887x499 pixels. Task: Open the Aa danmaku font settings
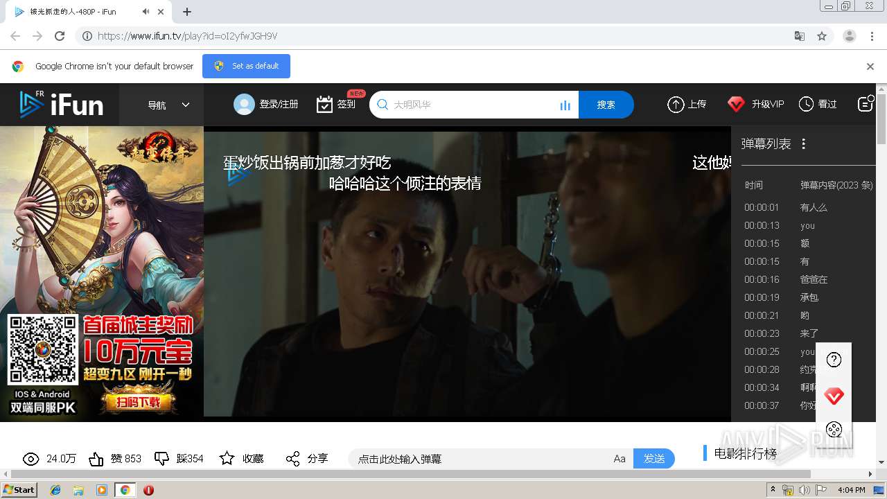(x=620, y=459)
